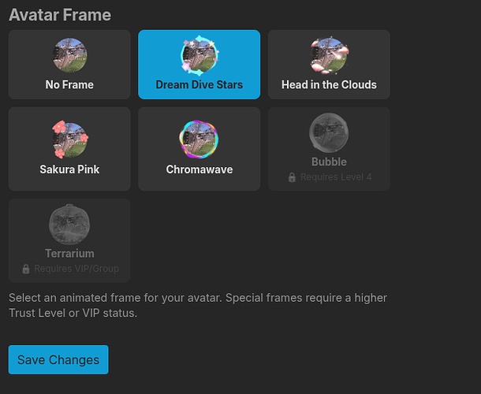Viewport: 481px width, 394px height.
Task: Click the locked Bubble frame card
Action: [x=329, y=149]
